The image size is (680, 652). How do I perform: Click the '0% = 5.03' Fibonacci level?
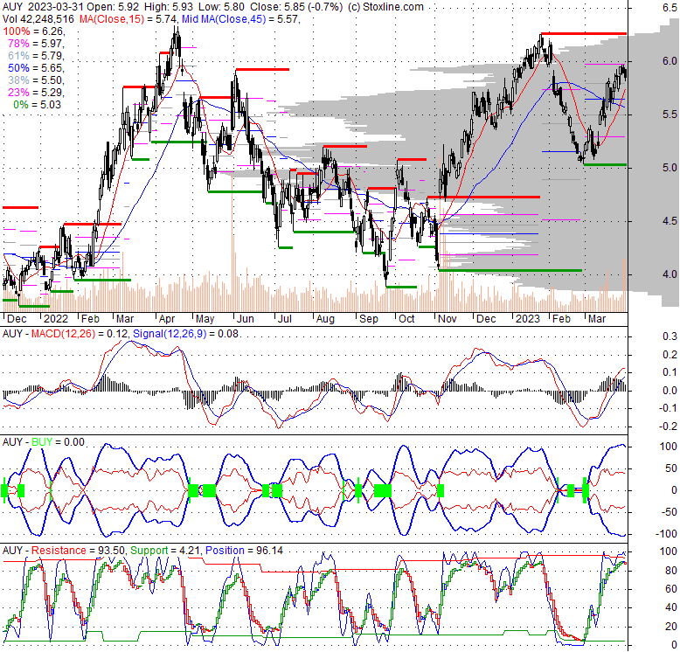click(38, 105)
